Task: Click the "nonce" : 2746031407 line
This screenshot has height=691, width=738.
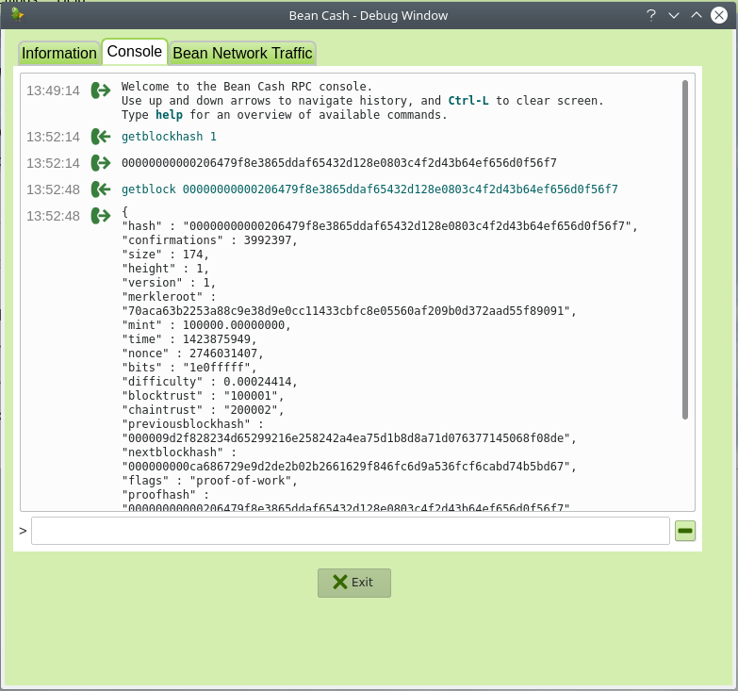Action: point(192,353)
